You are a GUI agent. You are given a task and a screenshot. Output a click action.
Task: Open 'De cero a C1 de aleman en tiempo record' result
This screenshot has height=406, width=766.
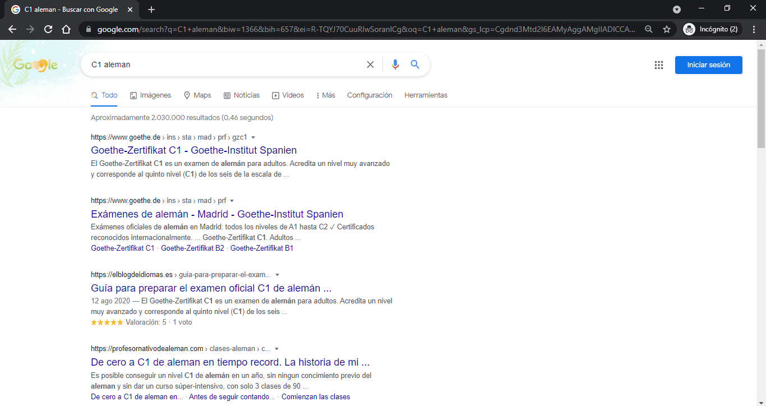click(230, 362)
